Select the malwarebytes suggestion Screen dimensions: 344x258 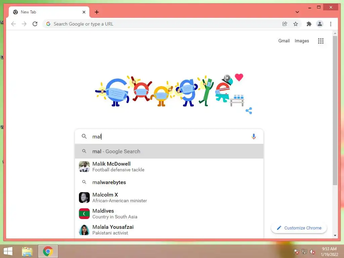point(169,182)
